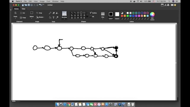This screenshot has width=190, height=107.
Task: Select the Text tool
Action: [x=53, y=18]
